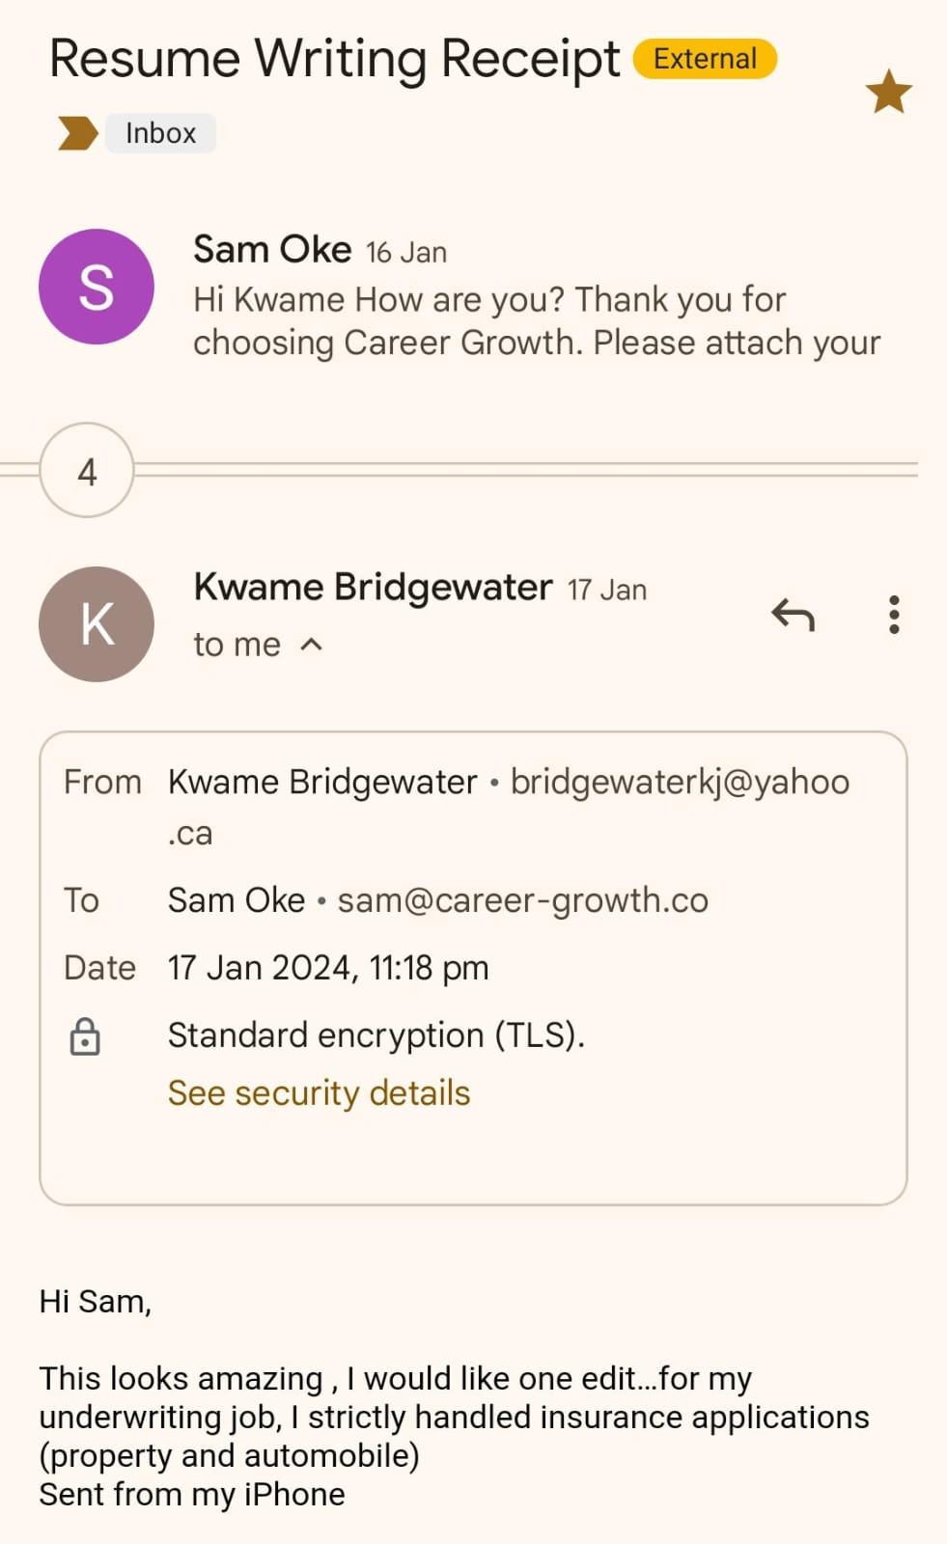Click the importance marker arrow icon
The height and width of the screenshot is (1544, 947).
pyautogui.click(x=77, y=133)
